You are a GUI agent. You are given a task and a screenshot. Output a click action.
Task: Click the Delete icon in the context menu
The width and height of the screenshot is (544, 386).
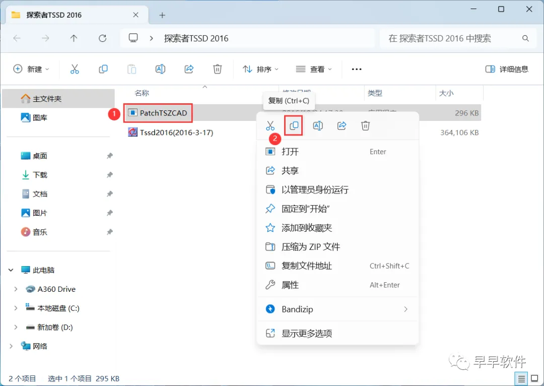(x=365, y=125)
